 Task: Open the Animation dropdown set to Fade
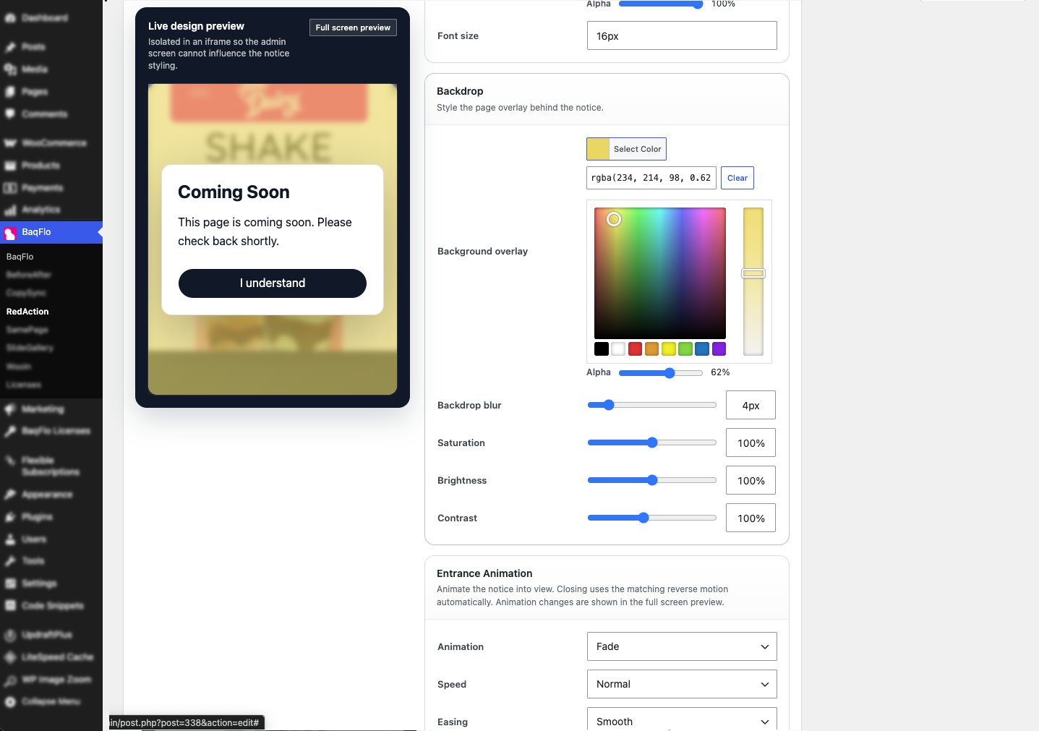tap(682, 646)
